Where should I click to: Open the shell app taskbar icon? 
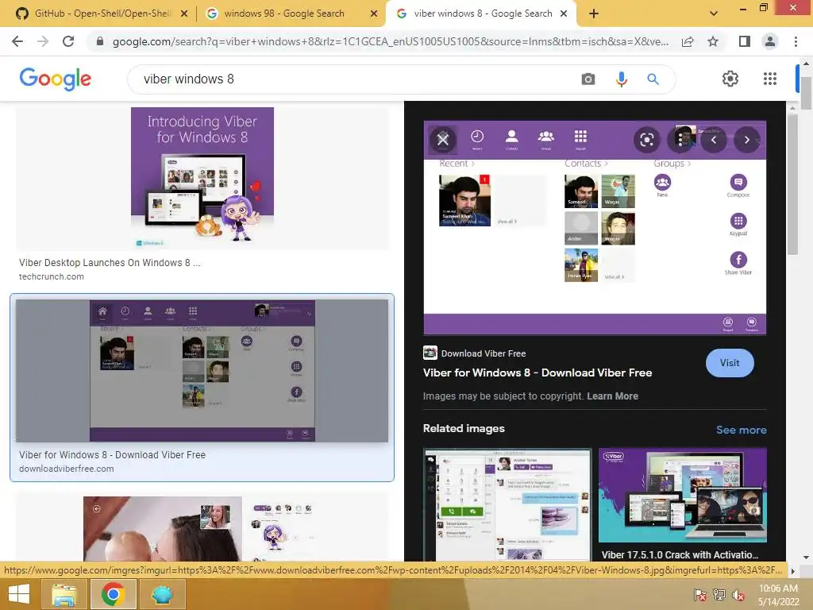click(x=162, y=594)
